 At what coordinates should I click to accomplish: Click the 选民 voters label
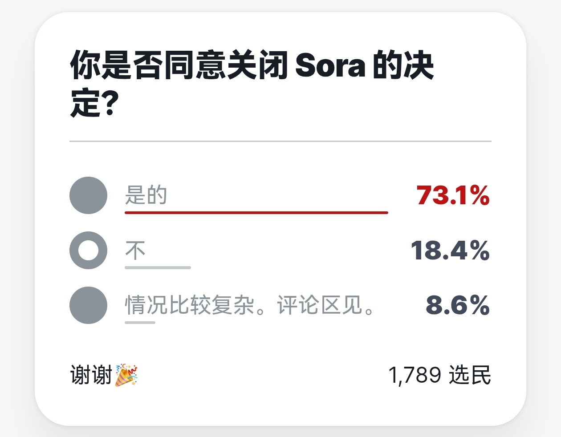coord(470,375)
